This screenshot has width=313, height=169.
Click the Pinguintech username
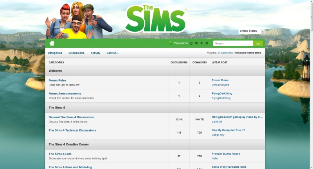coord(181,43)
